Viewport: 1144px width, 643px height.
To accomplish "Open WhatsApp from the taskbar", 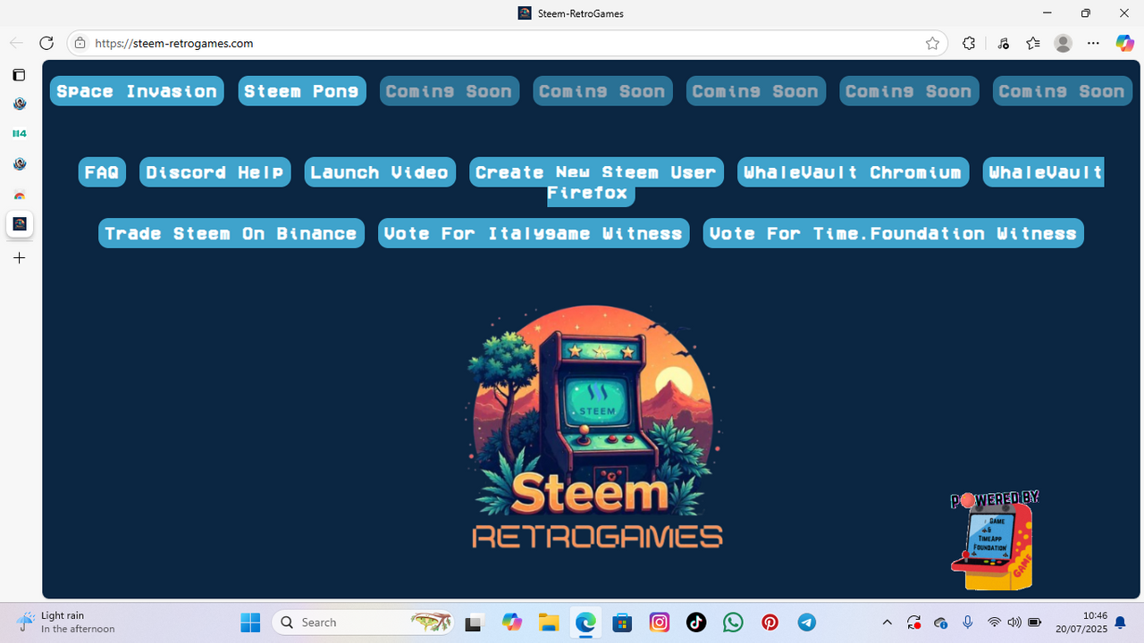I will point(733,622).
